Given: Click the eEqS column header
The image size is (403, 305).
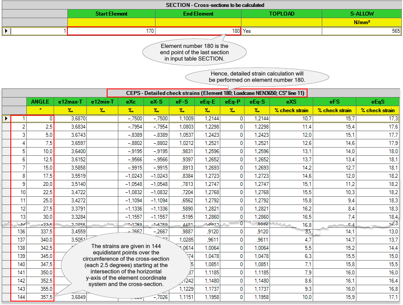Looking at the screenshot, I should 378,102.
